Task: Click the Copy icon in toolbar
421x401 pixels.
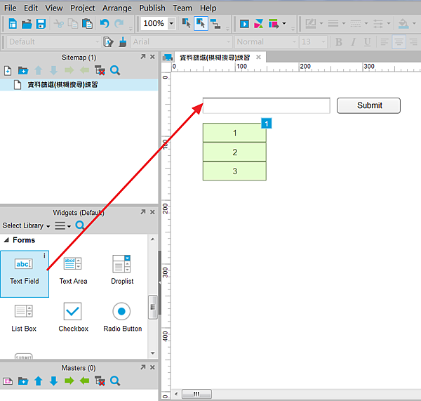Action: click(73, 24)
